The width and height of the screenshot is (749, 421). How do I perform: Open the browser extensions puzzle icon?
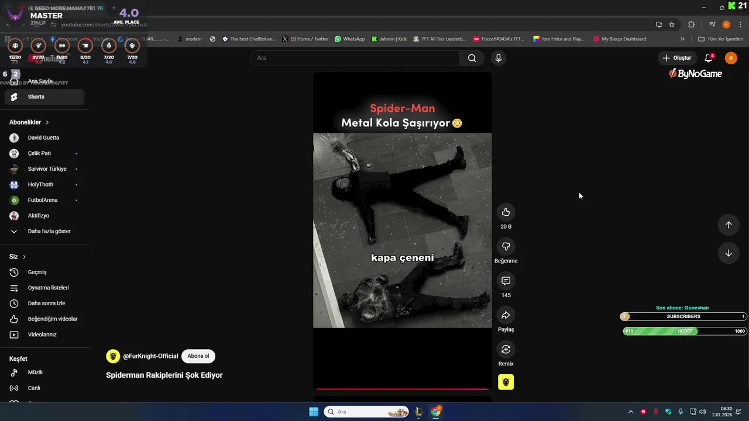coord(691,25)
